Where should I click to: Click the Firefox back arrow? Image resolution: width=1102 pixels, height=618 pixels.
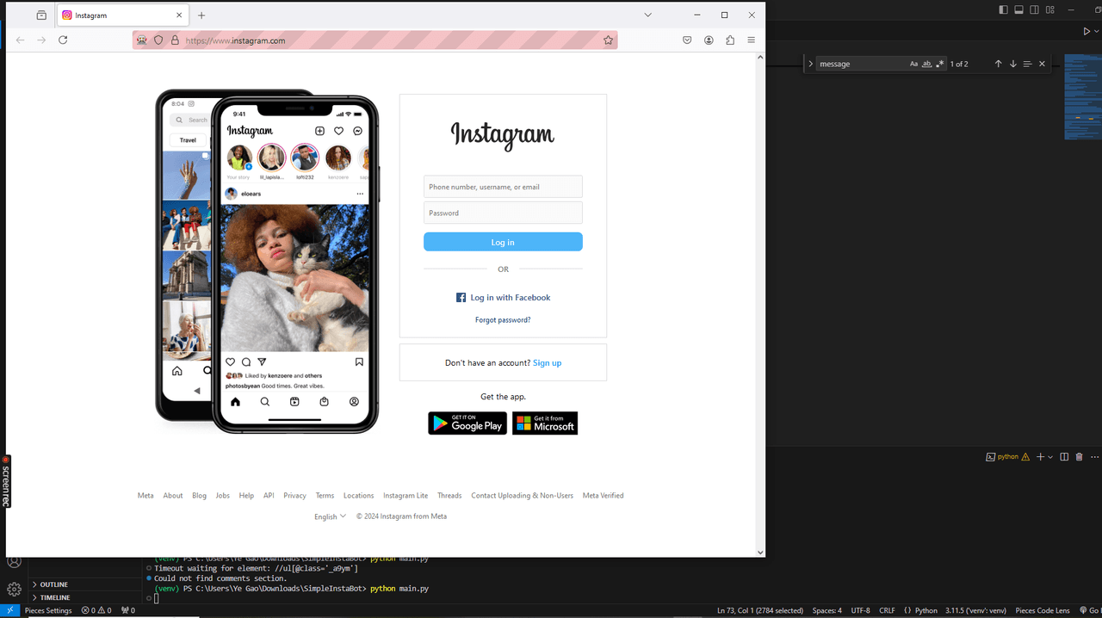click(21, 40)
